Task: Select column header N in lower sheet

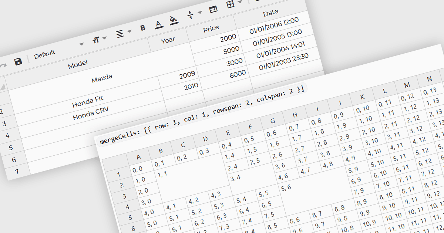Action: (x=429, y=79)
